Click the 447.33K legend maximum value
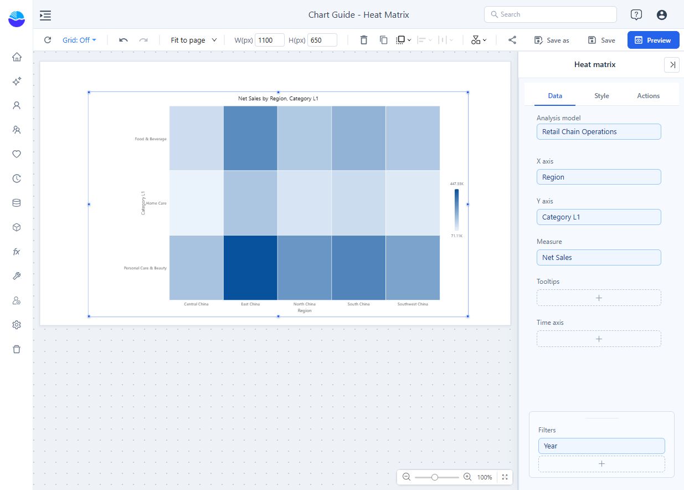This screenshot has width=684, height=490. coord(456,183)
